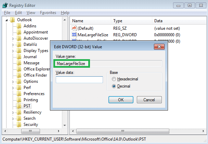Viewport: 208px width, 144px height.
Task: Click the '(value not set)' data cell
Action: pos(167,28)
